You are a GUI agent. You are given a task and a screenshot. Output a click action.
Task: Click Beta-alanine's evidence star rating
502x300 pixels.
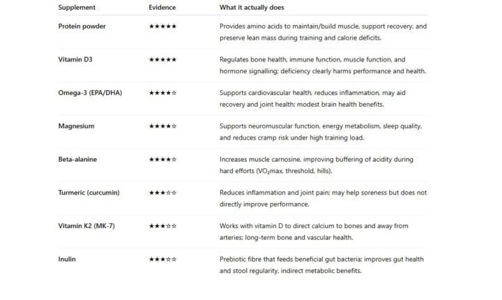point(162,160)
